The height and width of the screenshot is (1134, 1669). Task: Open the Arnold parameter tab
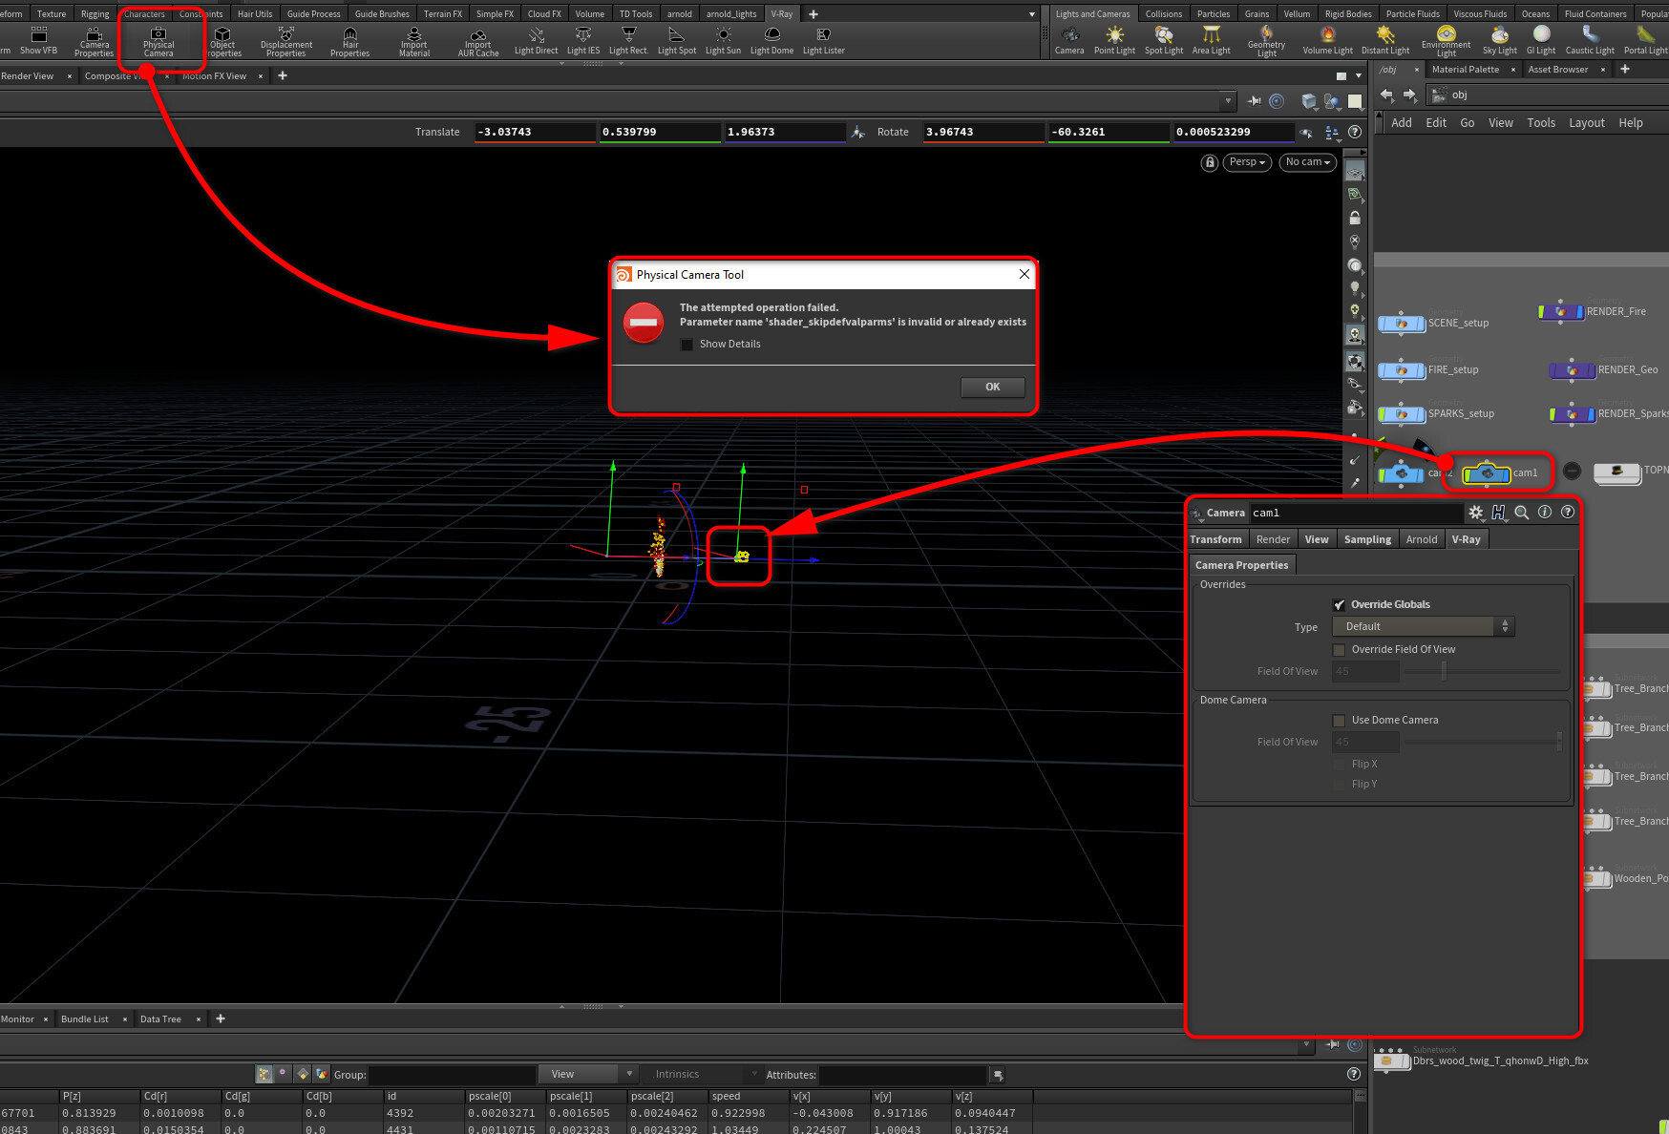[x=1422, y=540]
